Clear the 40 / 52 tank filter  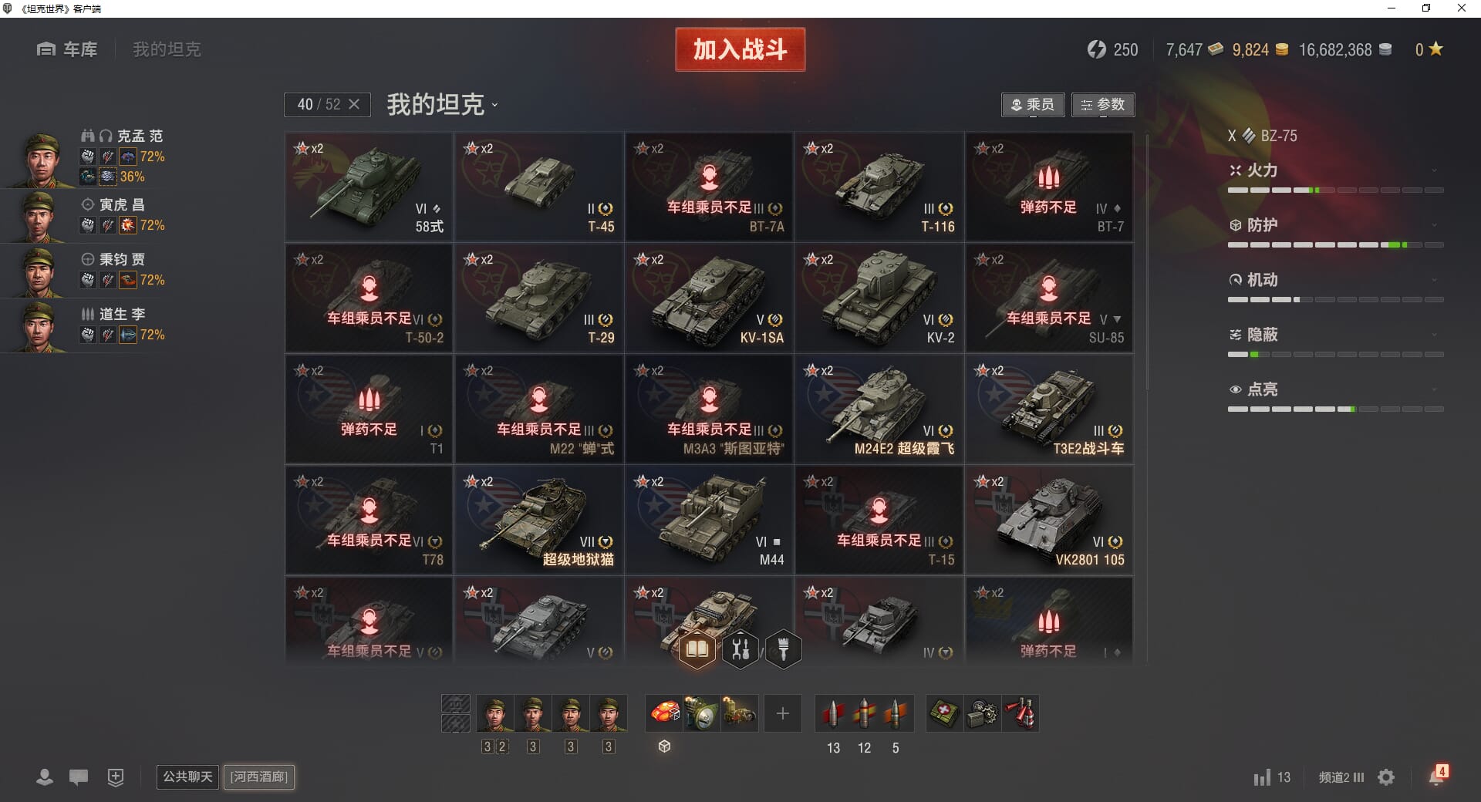(354, 104)
